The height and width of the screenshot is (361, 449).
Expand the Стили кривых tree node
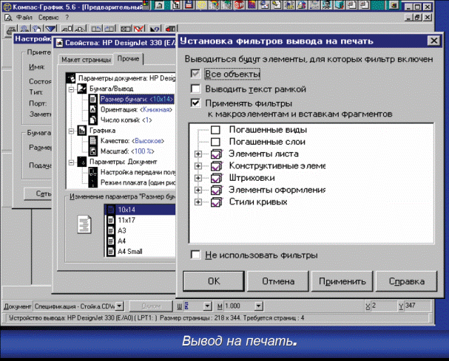point(198,202)
